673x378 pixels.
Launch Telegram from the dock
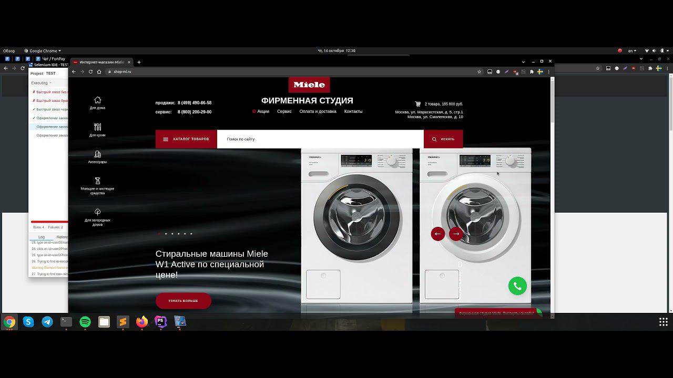click(x=47, y=322)
